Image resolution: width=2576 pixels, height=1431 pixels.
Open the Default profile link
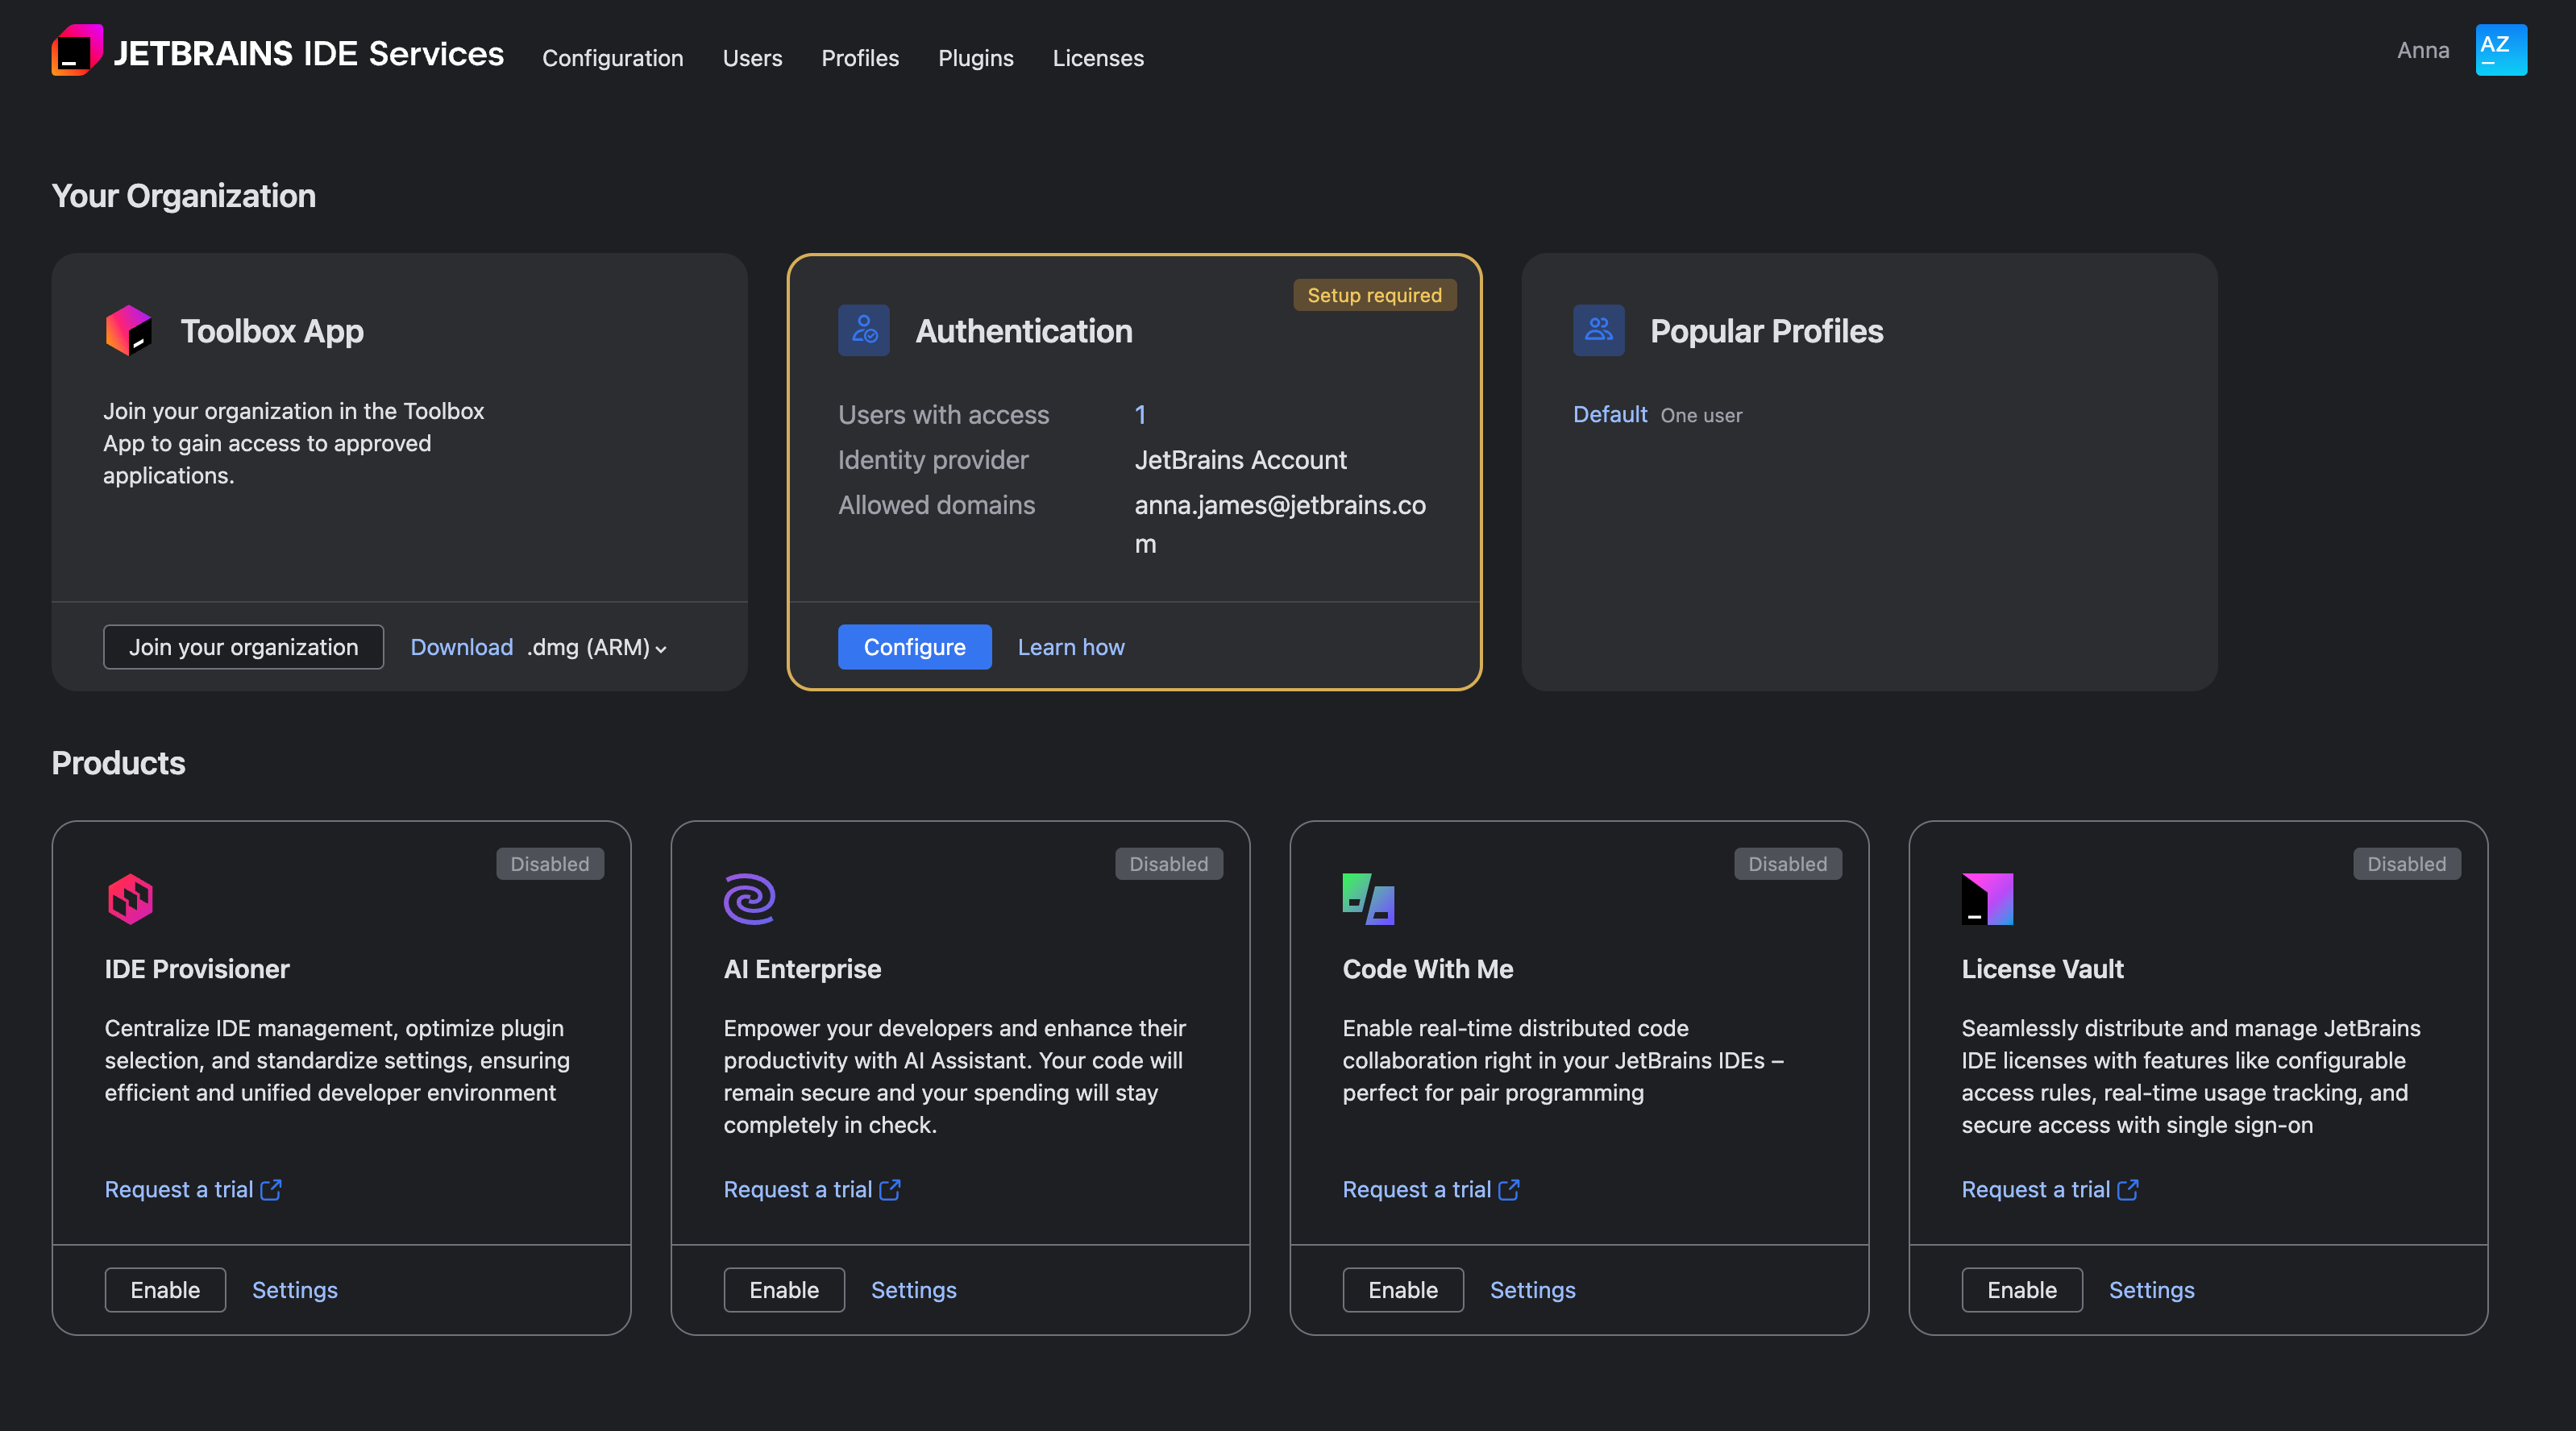pyautogui.click(x=1608, y=414)
